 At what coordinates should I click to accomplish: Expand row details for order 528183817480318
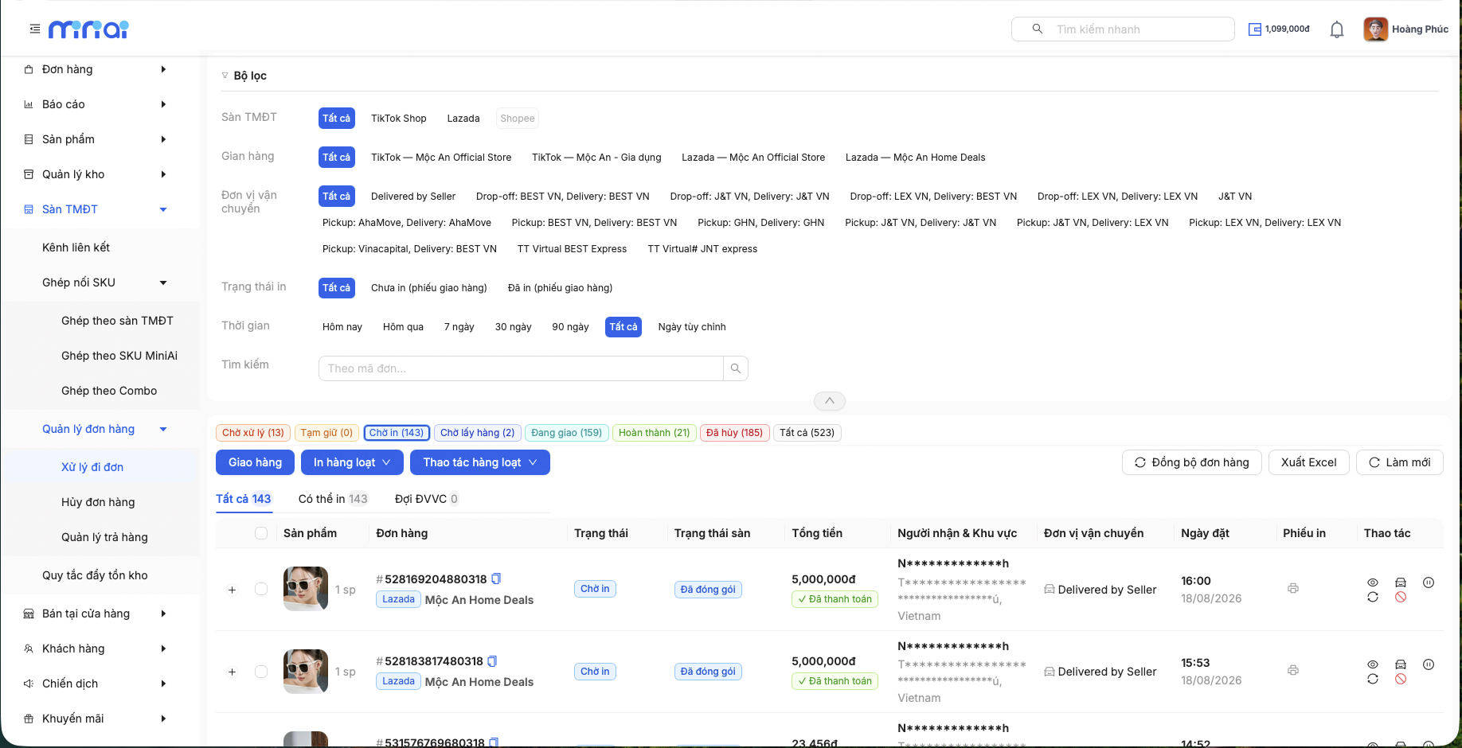[232, 672]
